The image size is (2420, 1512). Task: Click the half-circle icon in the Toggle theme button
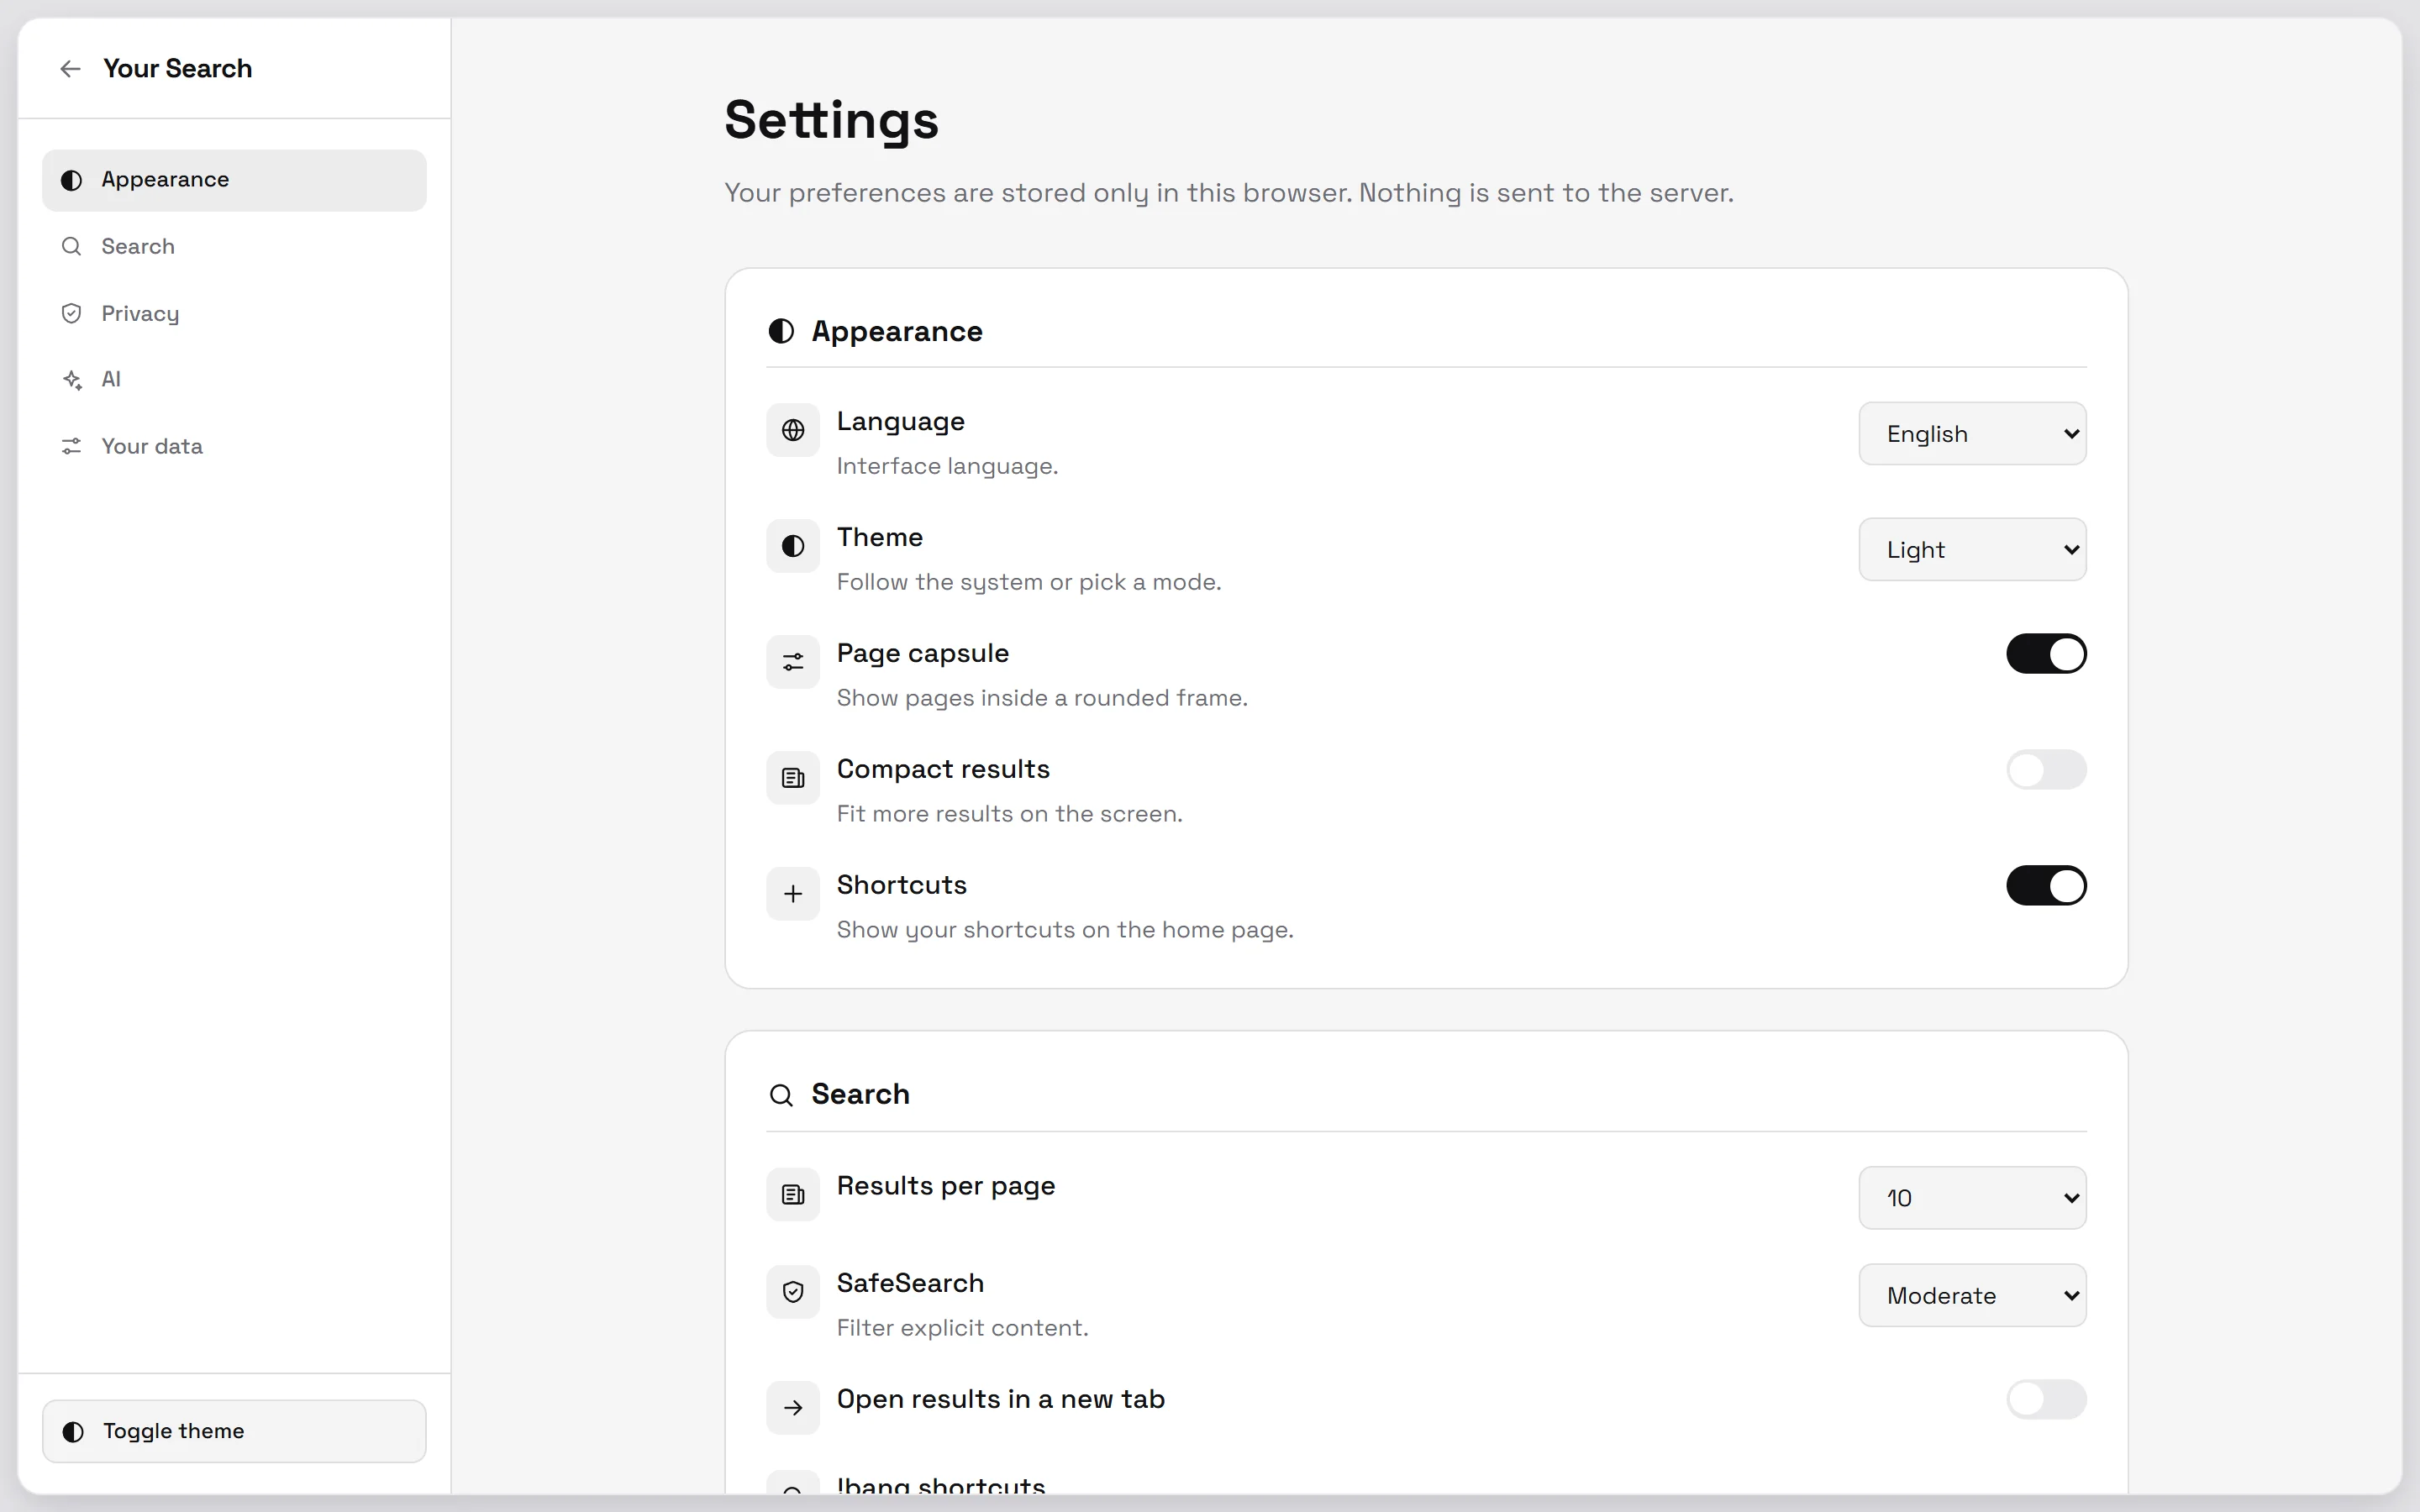pyautogui.click(x=73, y=1432)
